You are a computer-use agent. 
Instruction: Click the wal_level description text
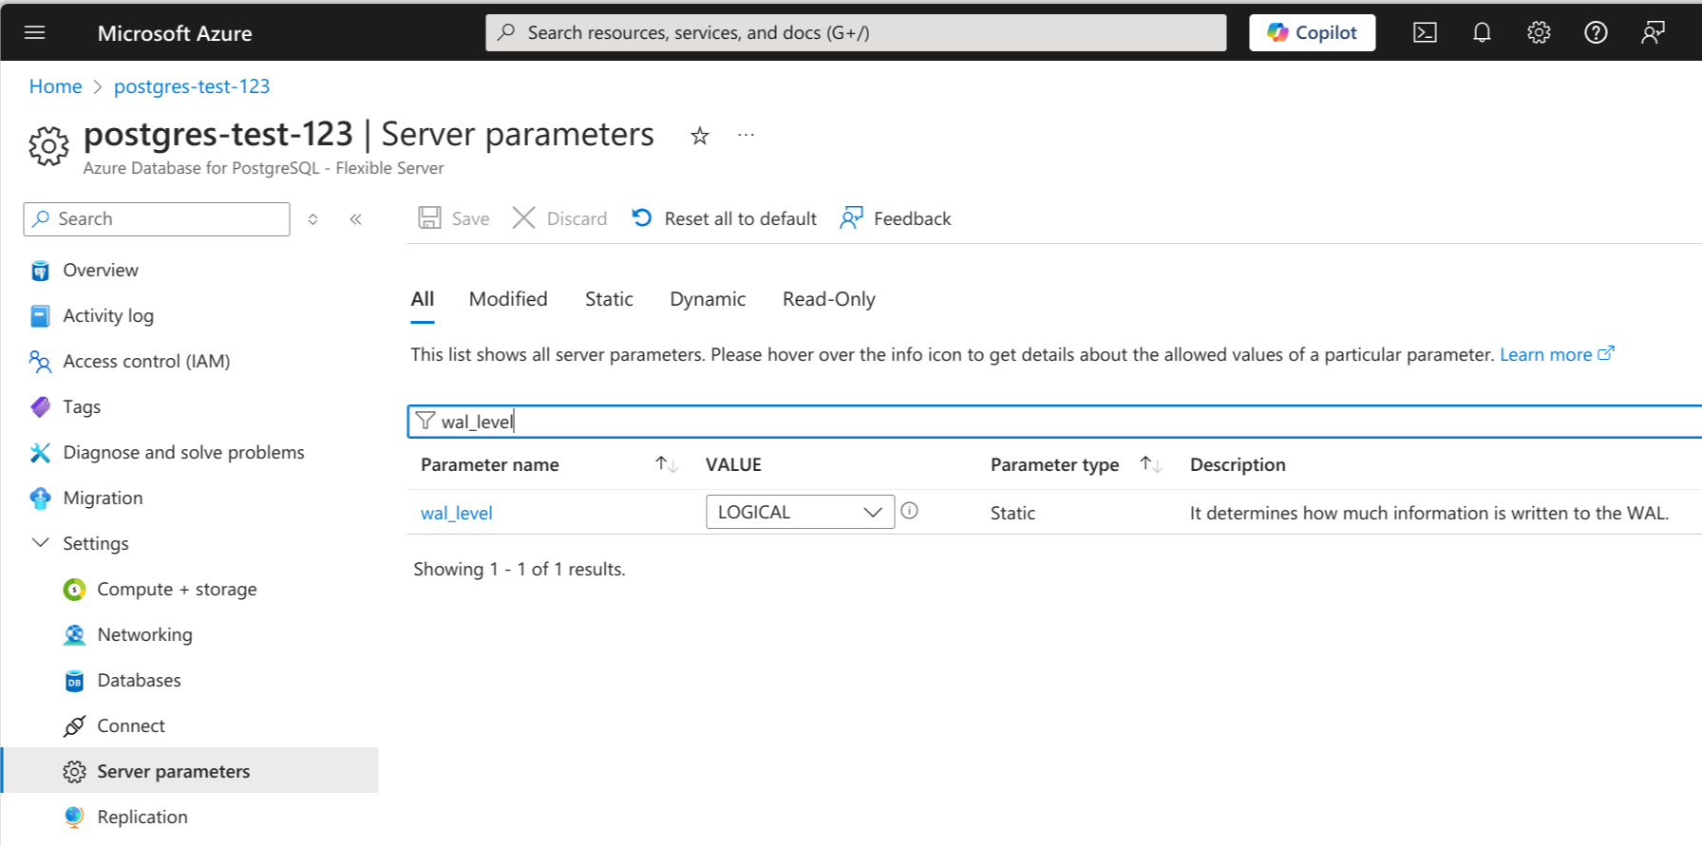click(1429, 513)
